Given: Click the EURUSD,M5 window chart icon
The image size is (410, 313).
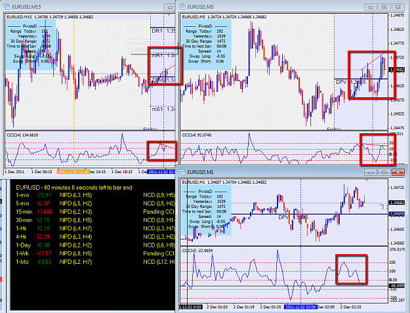Looking at the screenshot, I should pos(182,7).
